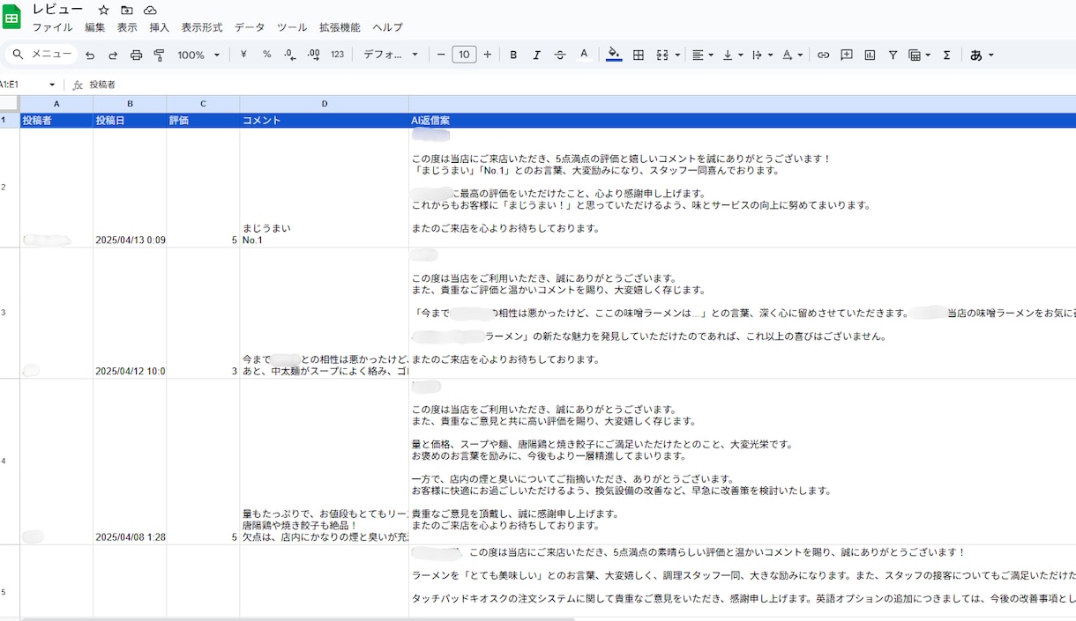Image resolution: width=1076 pixels, height=621 pixels.
Task: Check the cloud save status icon
Action: [x=150, y=10]
